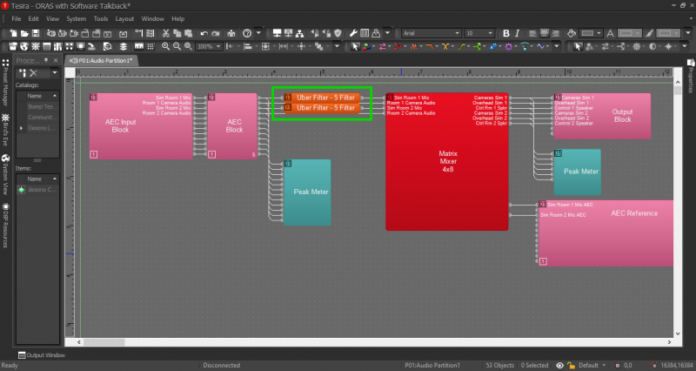The height and width of the screenshot is (371, 696).
Task: Click the Copy toolbar icon
Action: click(177, 33)
